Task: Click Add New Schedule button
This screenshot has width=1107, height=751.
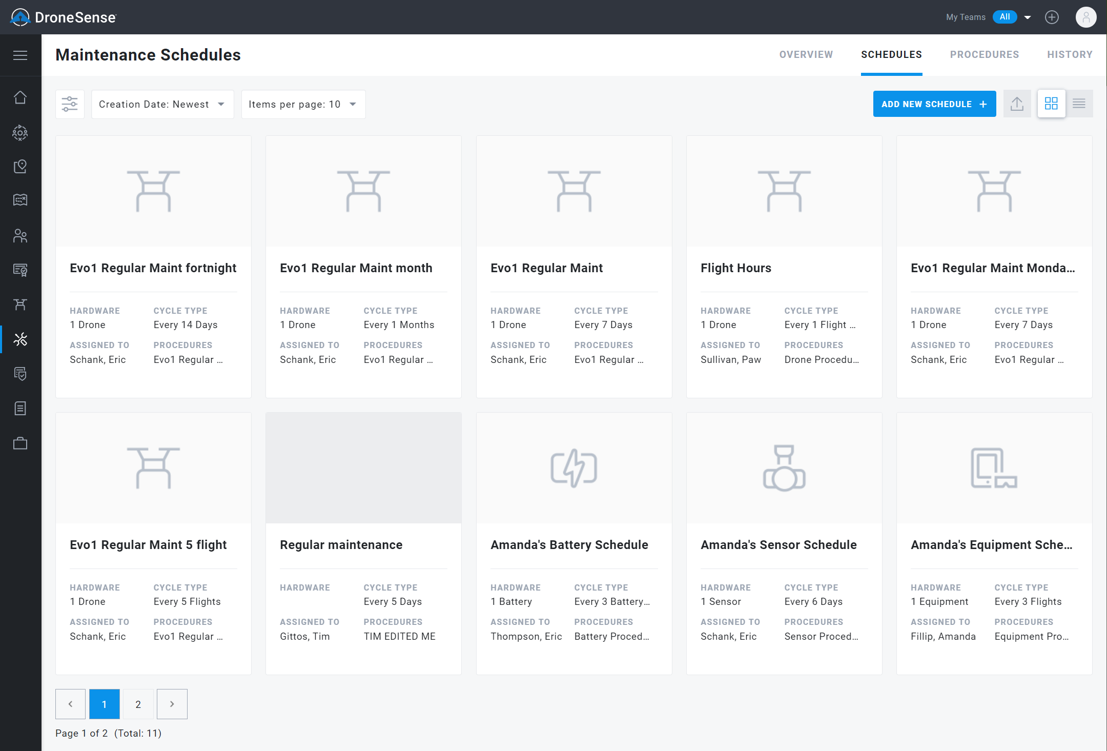Action: (934, 104)
